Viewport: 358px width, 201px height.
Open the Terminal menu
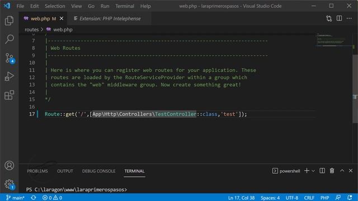click(125, 6)
